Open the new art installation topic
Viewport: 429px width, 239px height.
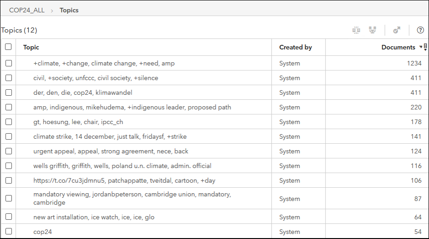coord(94,217)
